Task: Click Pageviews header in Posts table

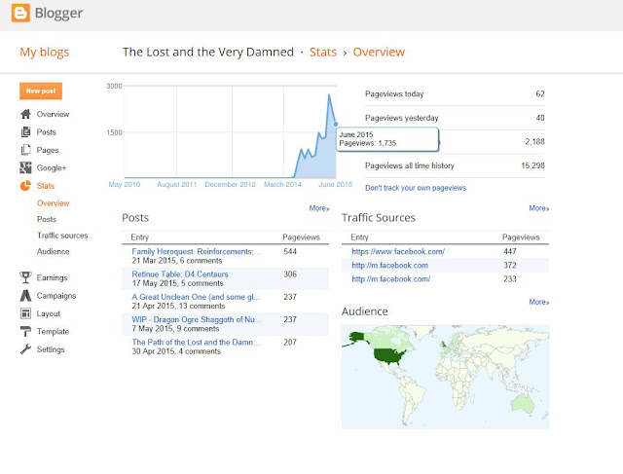Action: [x=301, y=237]
